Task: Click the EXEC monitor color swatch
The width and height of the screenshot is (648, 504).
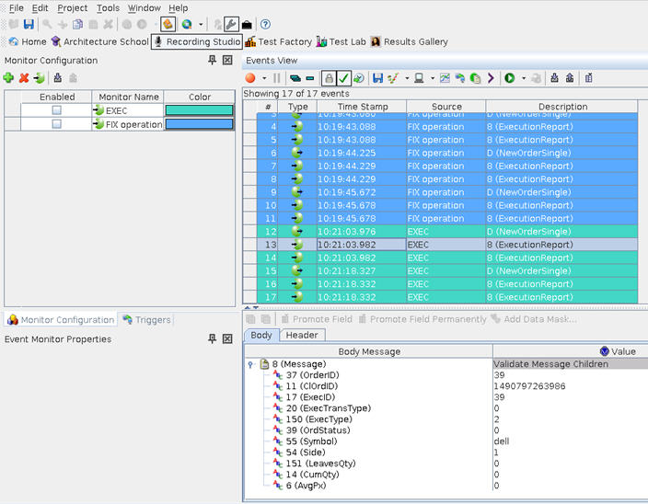Action: click(199, 110)
